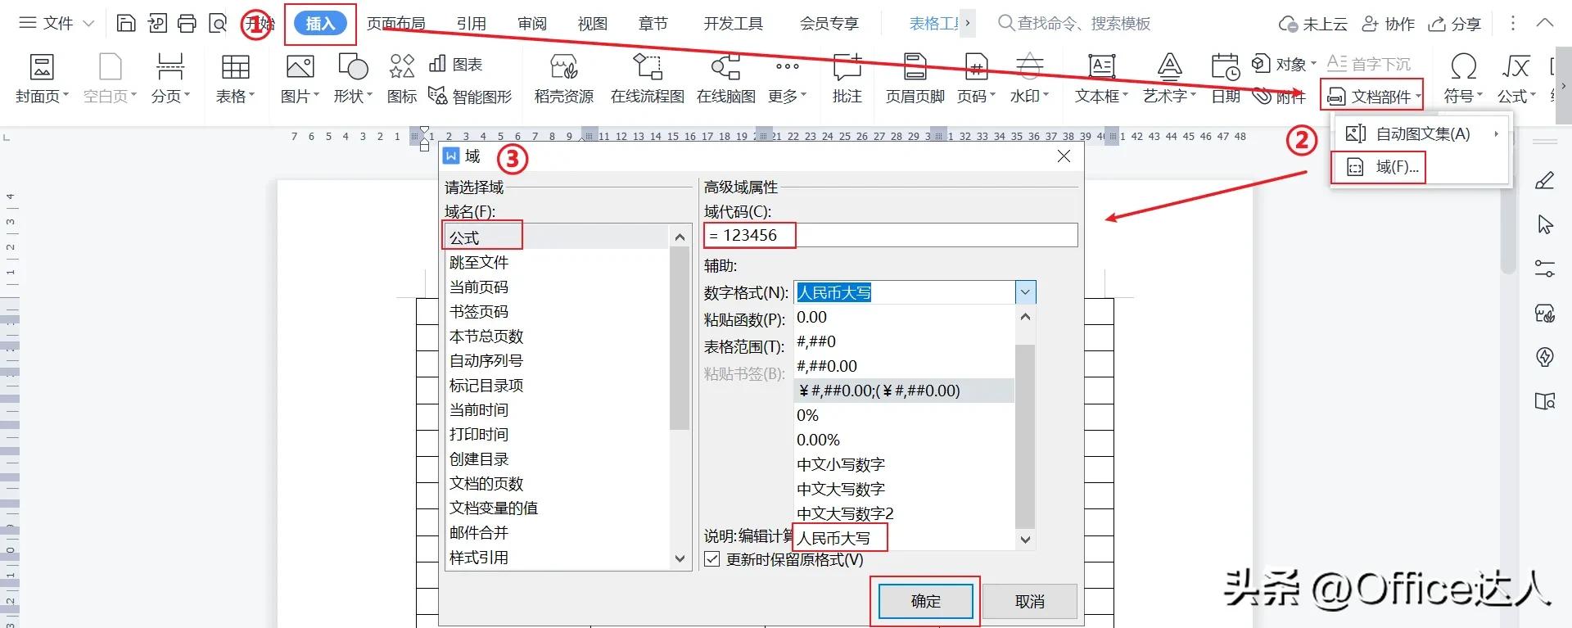Click the select cursor icon in right sidebar

pos(1545,224)
